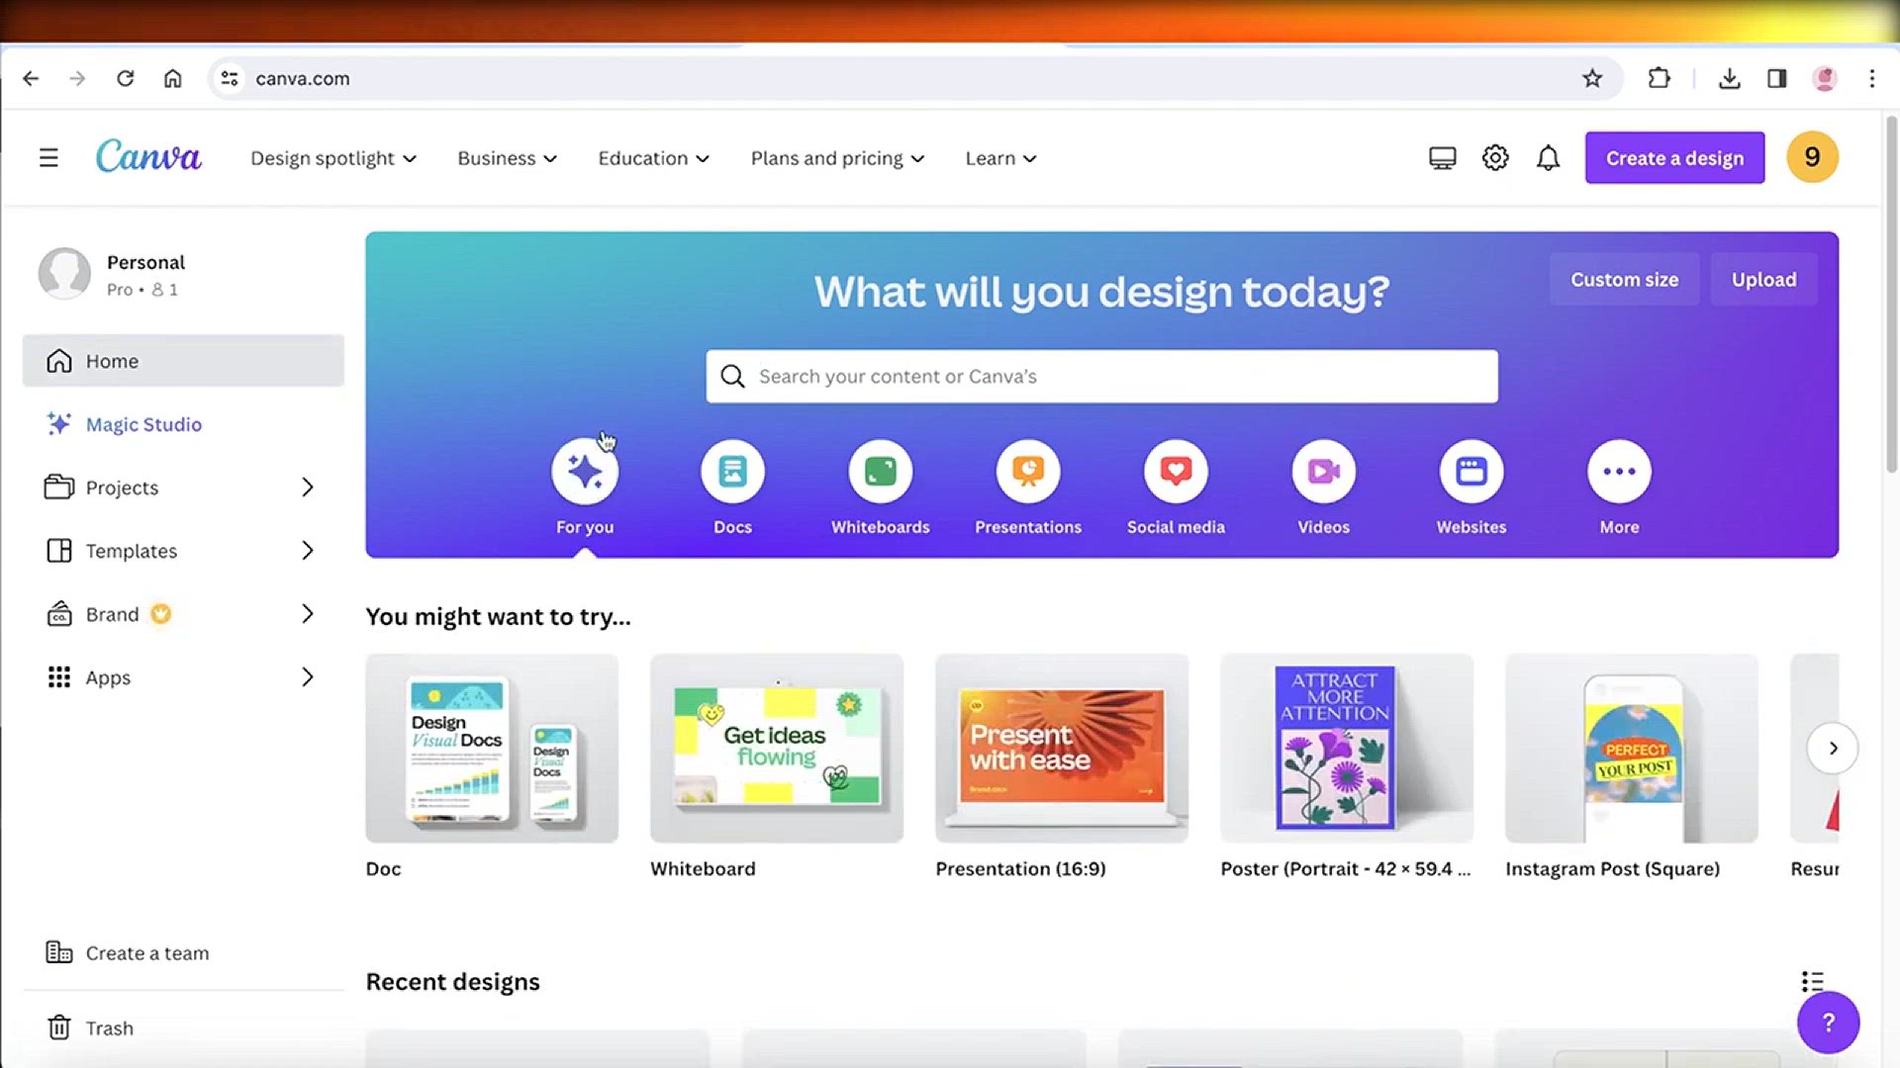Open account avatar labeled 9
1900x1068 pixels.
(x=1812, y=157)
